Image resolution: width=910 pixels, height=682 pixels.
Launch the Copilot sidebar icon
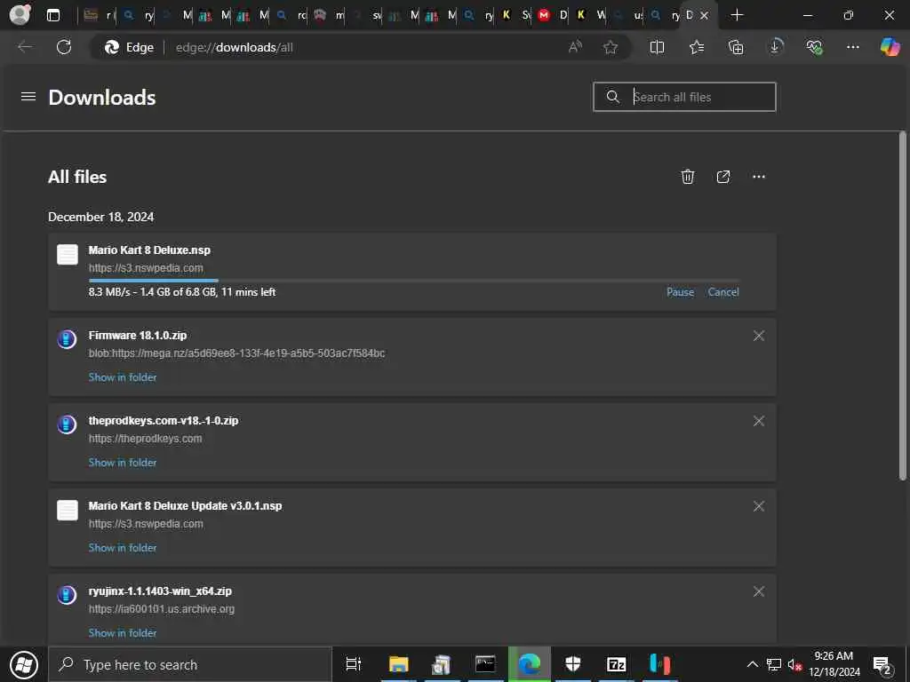[890, 47]
